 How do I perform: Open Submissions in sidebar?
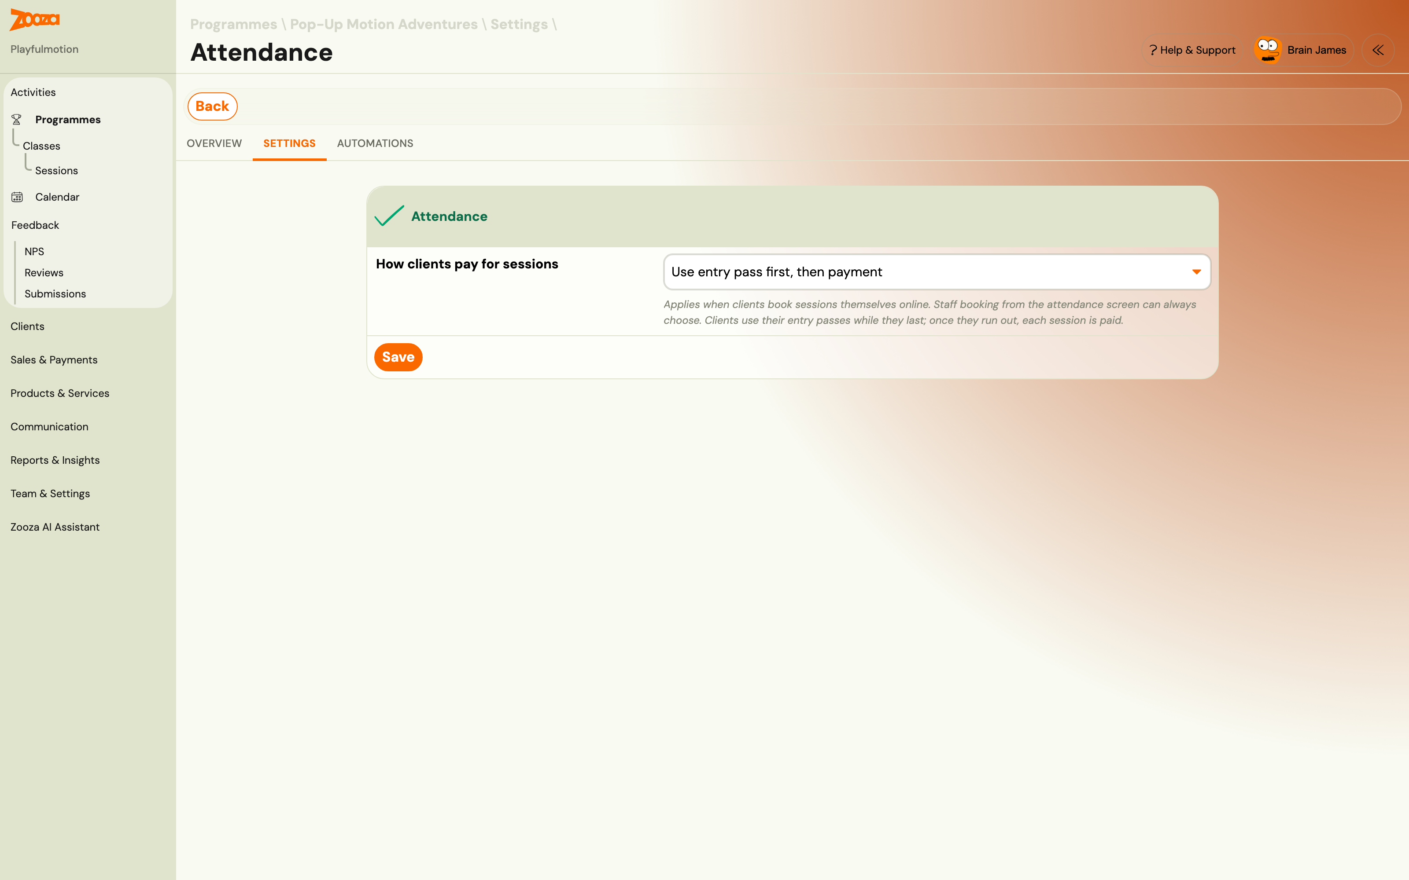point(55,294)
